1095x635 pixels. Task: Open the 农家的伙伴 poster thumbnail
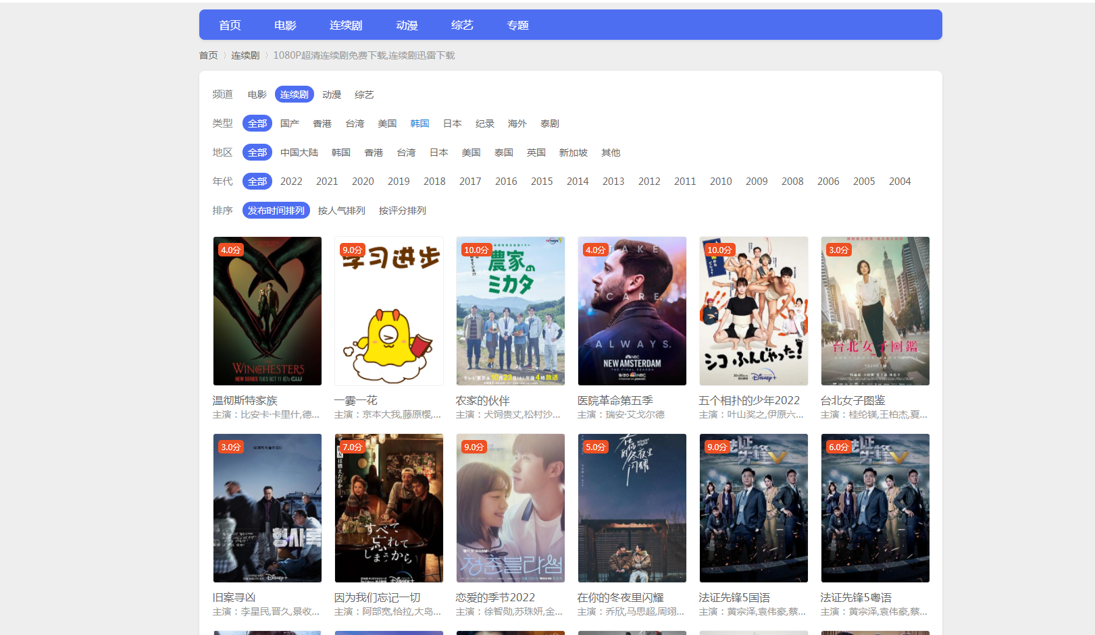click(x=511, y=311)
